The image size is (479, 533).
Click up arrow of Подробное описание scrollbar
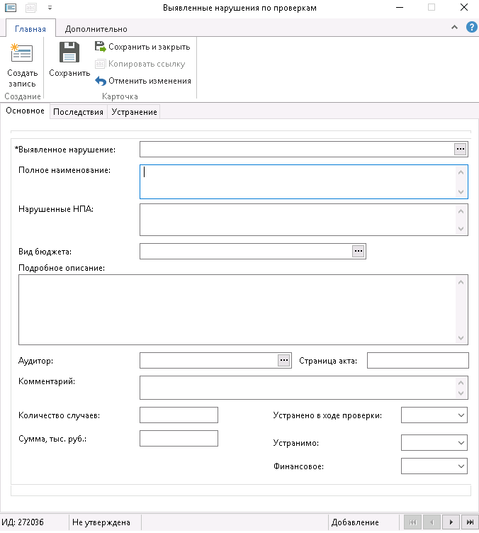click(461, 282)
